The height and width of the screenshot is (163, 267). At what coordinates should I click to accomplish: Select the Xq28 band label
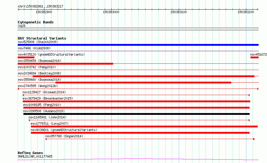[x=22, y=26]
